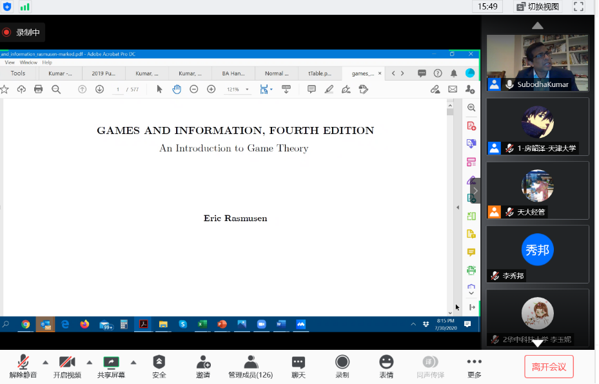Click the green network signal bars icon
Screen dimensions: 599x384
(x=25, y=6)
